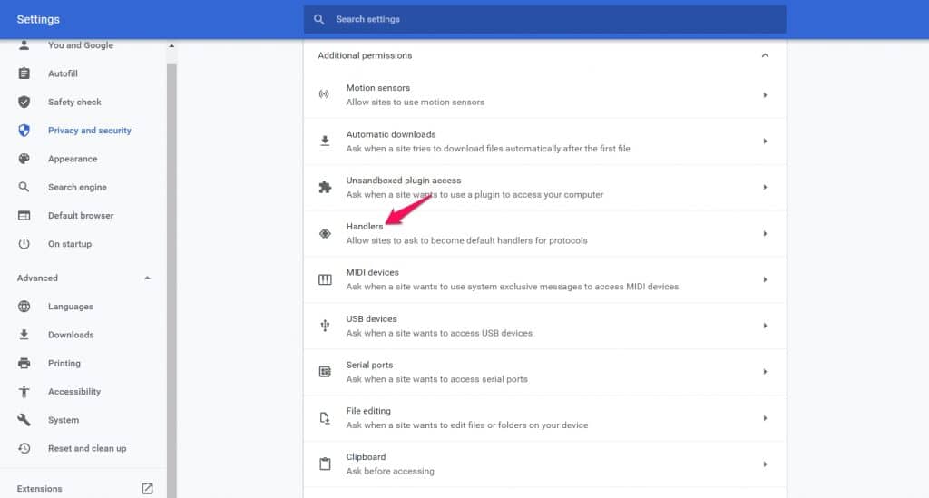Open Privacy and security settings
This screenshot has width=929, height=498.
coord(89,131)
